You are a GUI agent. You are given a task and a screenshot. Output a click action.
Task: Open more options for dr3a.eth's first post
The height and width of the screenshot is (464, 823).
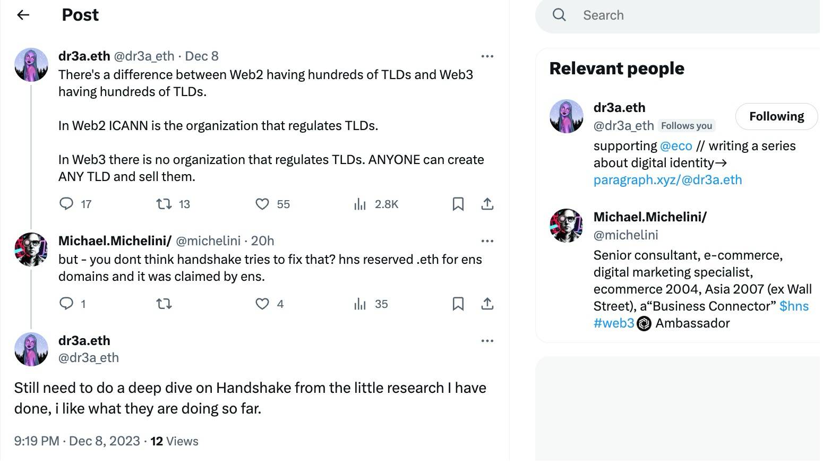(x=487, y=56)
